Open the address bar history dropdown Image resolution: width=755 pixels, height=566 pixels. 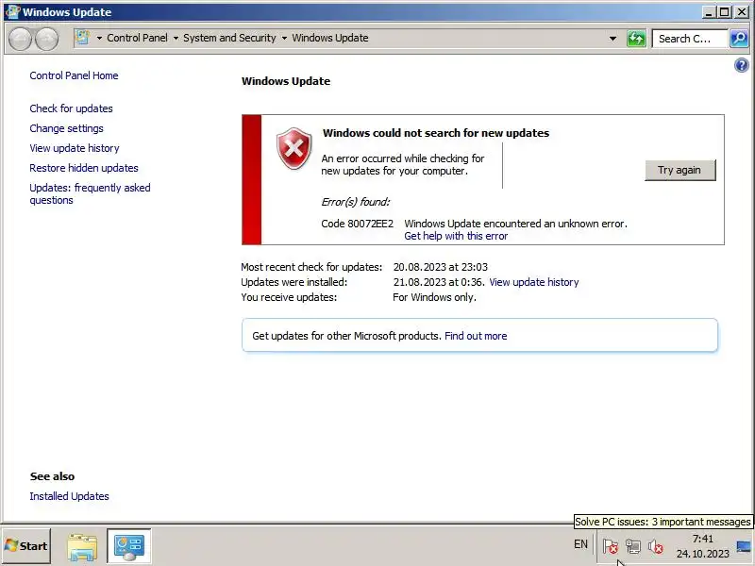click(612, 39)
